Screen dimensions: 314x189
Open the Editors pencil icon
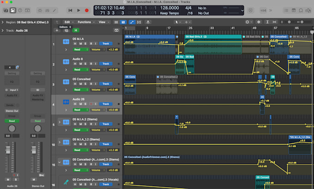tap(54, 11)
